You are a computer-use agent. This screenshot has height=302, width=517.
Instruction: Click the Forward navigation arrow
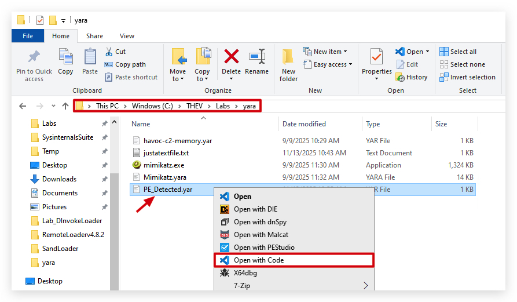pyautogui.click(x=39, y=106)
